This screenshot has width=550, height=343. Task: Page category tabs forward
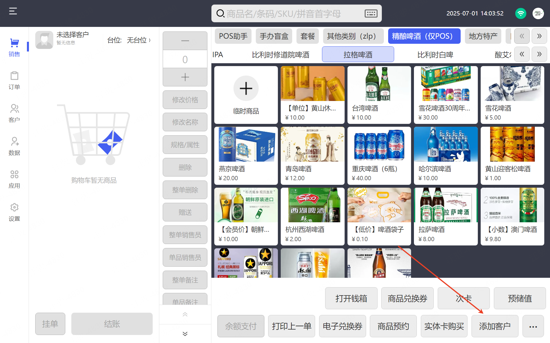pos(539,36)
